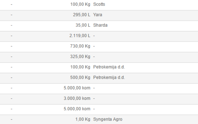Select Petrokemija d.d. in the 500,00 Kg row
Image resolution: width=198 pixels, height=124 pixels.
[109, 77]
